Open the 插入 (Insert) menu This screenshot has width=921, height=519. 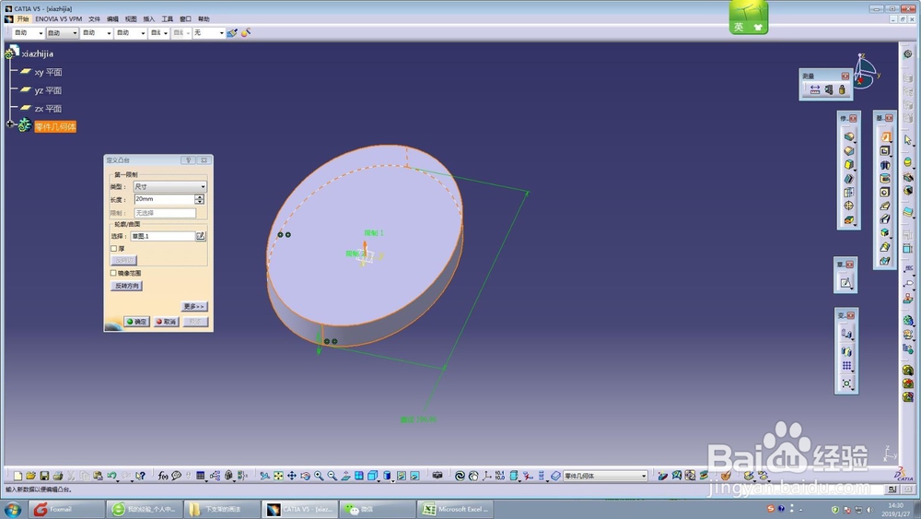tap(148, 18)
